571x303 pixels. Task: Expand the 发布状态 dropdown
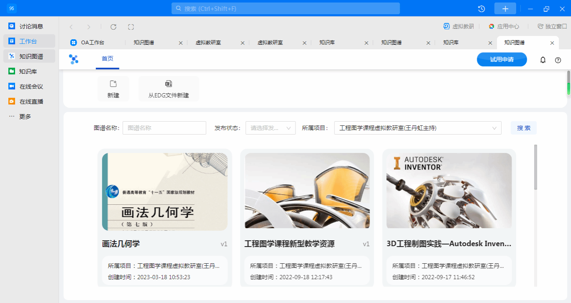[x=270, y=128]
